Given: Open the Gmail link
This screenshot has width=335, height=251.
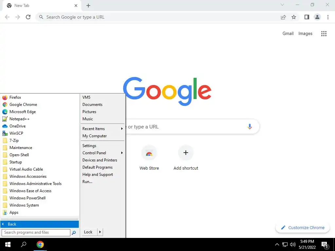Looking at the screenshot, I should pyautogui.click(x=288, y=34).
